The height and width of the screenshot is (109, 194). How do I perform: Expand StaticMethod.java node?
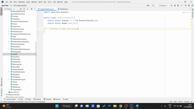pos(9,72)
